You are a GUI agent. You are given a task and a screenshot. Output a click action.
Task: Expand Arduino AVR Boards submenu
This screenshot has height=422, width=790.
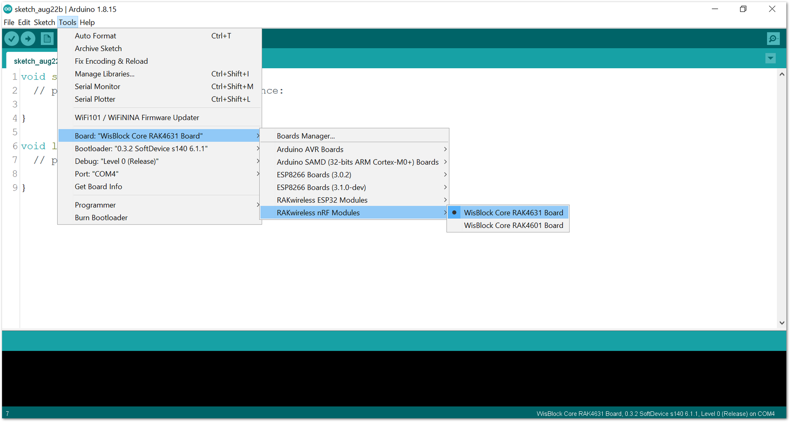[354, 149]
